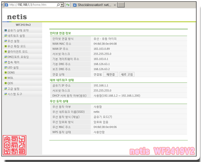Open 고급 설정 sidebar menu
Screen dimensions: 201x162
pyautogui.click(x=13, y=89)
